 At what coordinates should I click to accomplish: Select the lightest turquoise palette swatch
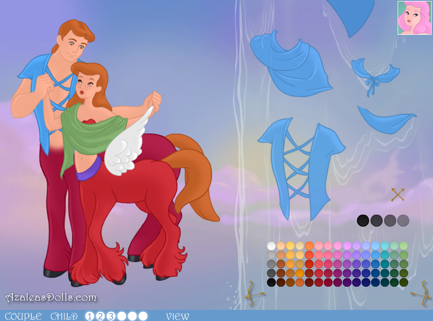(x=385, y=246)
